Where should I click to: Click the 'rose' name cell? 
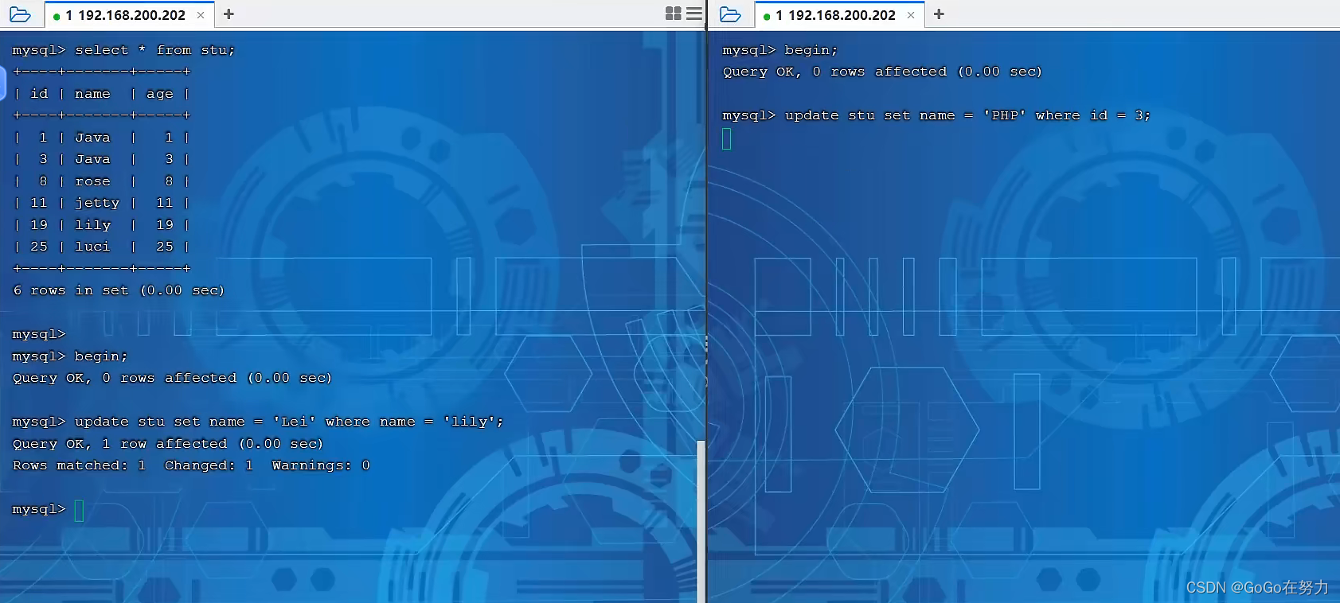[92, 181]
